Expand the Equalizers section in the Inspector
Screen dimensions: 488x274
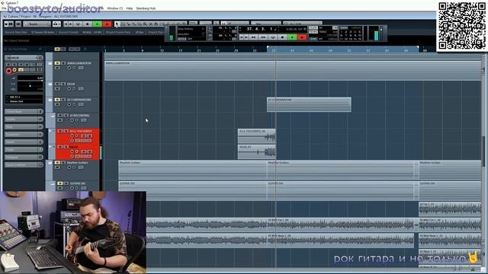tap(24, 135)
